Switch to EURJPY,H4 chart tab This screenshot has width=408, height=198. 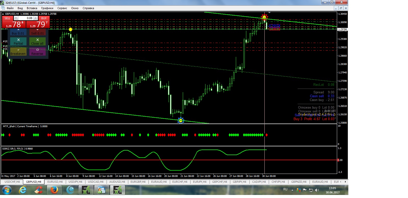coord(200,182)
